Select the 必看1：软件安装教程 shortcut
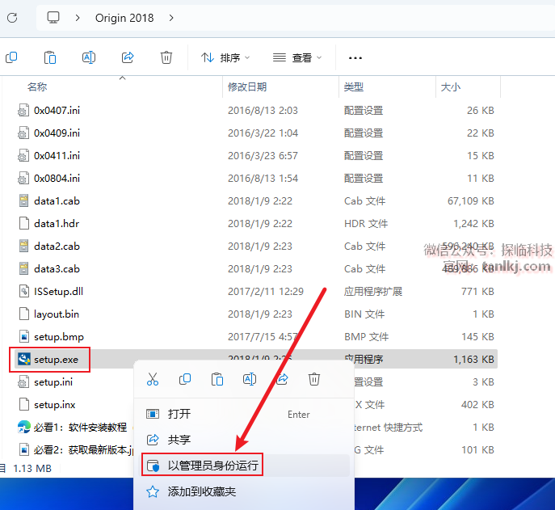Image resolution: width=555 pixels, height=510 pixels. click(80, 428)
